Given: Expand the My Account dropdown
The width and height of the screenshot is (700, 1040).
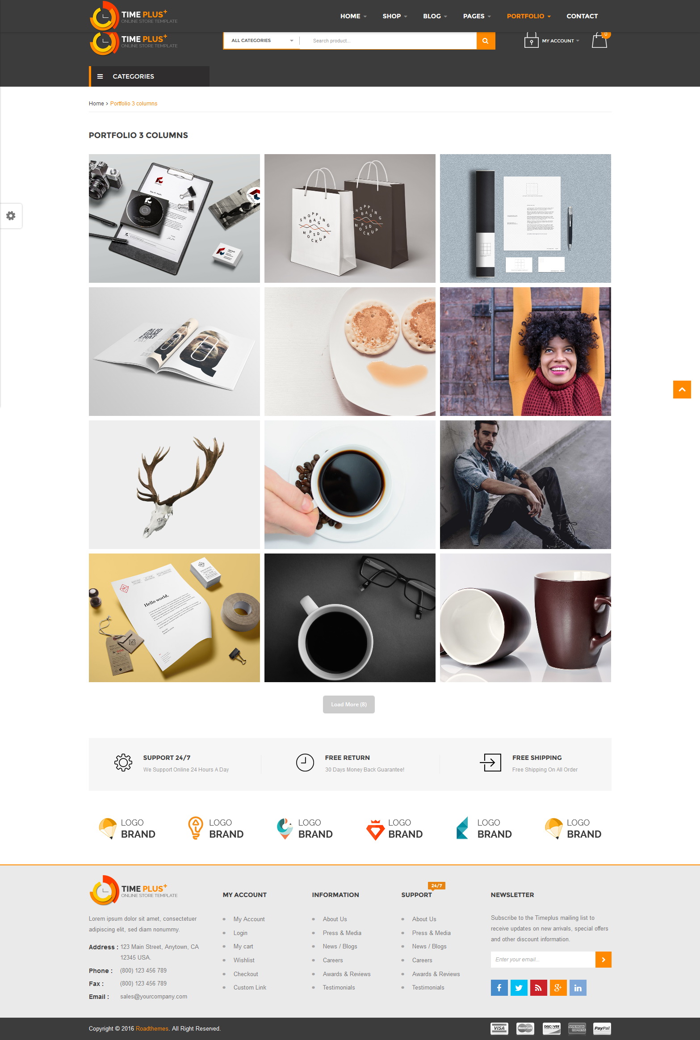Looking at the screenshot, I should point(561,41).
